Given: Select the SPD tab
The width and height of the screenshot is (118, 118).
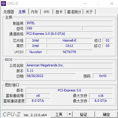Looking at the screenshot, I should click(47, 12).
